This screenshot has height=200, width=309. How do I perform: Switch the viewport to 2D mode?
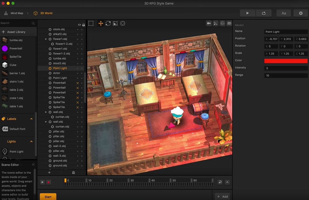[x=229, y=24]
